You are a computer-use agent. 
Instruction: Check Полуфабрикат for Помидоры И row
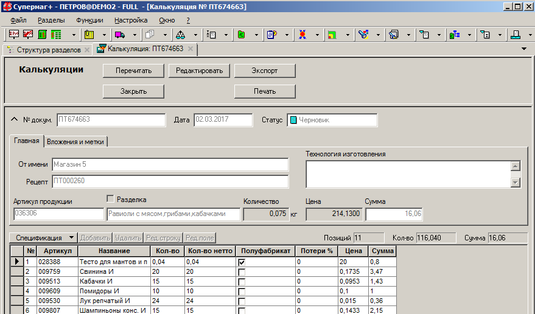point(242,291)
